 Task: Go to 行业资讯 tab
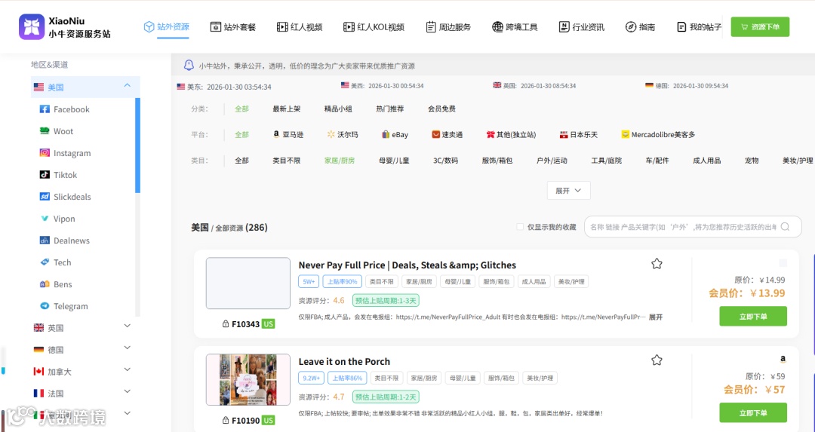[x=581, y=26]
